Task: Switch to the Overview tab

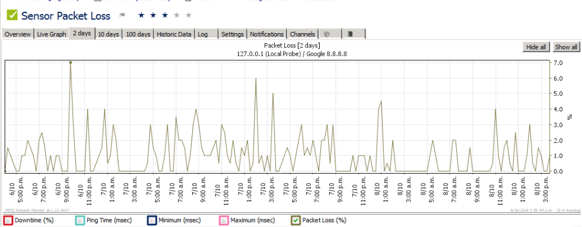Action: click(x=18, y=34)
